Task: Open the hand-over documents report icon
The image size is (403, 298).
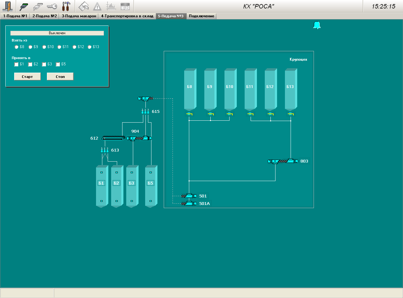Action: [83, 6]
